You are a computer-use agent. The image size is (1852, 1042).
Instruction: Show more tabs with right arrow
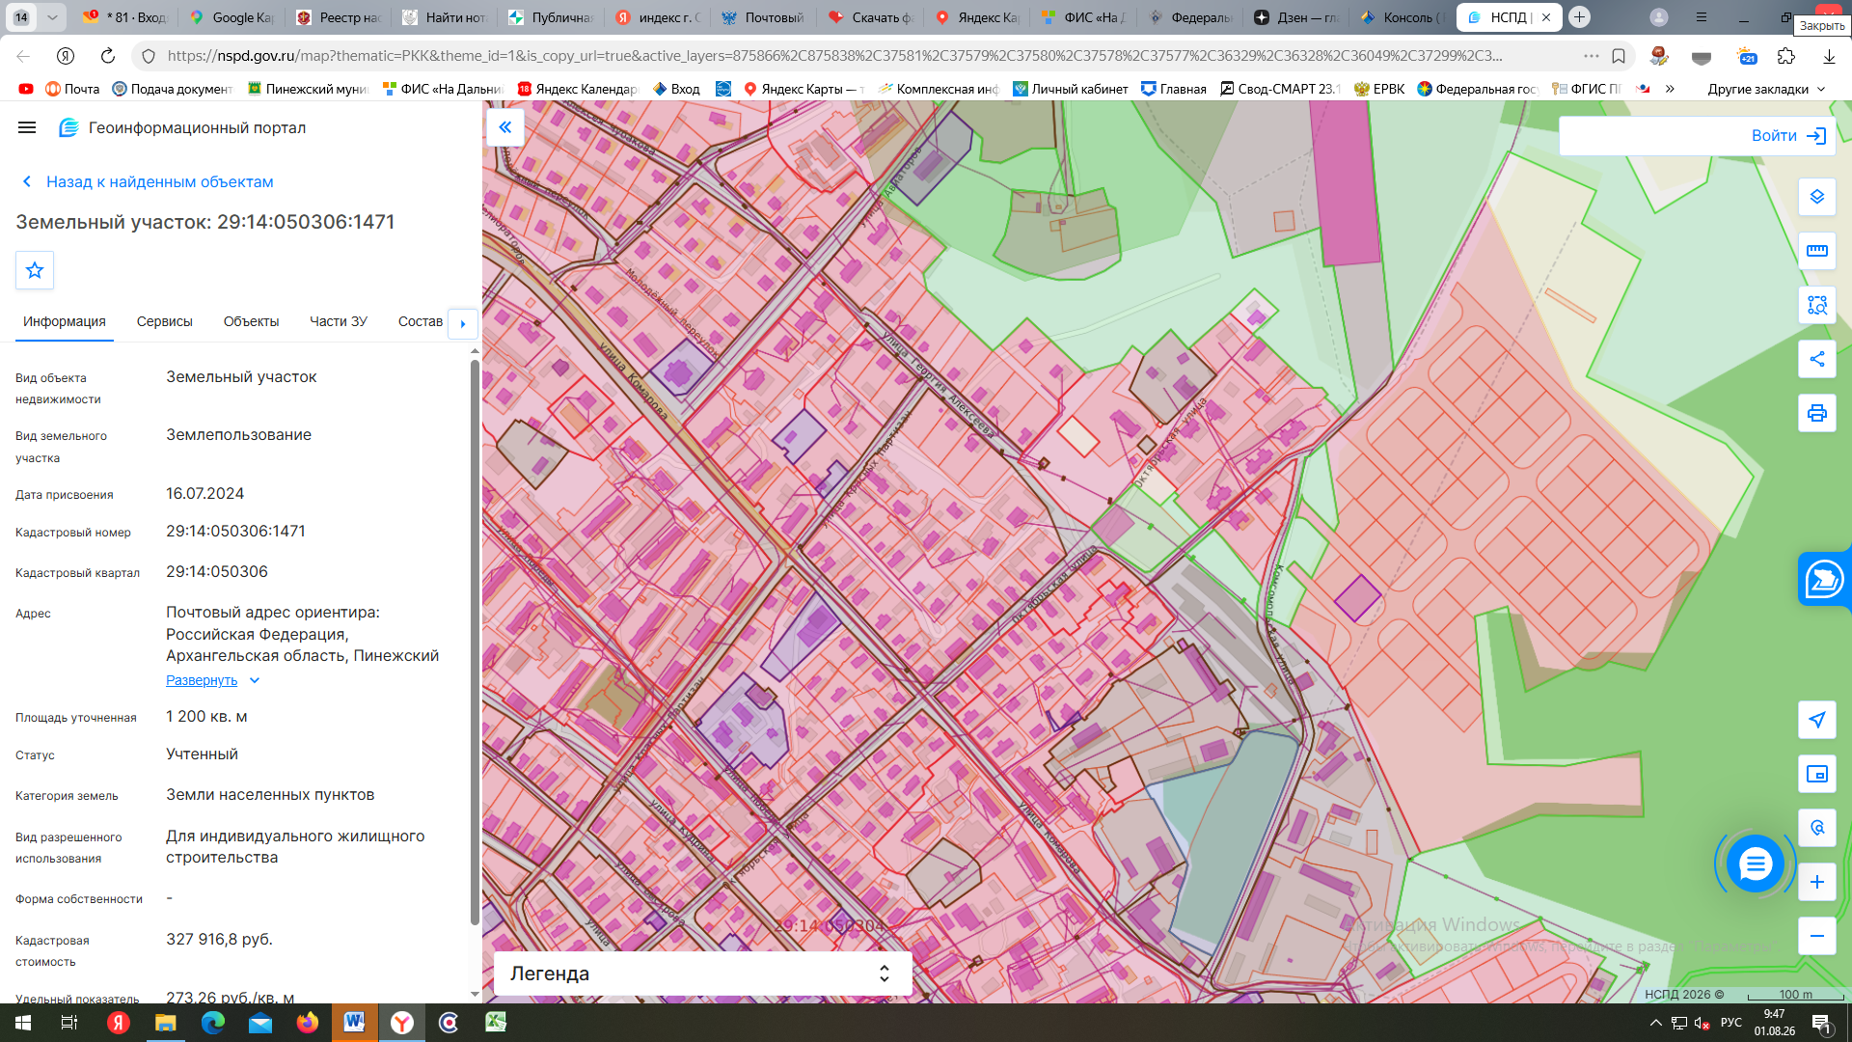tap(463, 323)
